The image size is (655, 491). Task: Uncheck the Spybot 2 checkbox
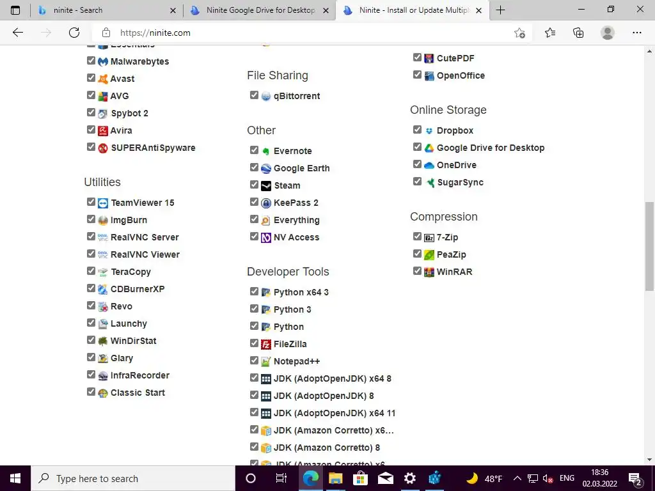tap(91, 113)
